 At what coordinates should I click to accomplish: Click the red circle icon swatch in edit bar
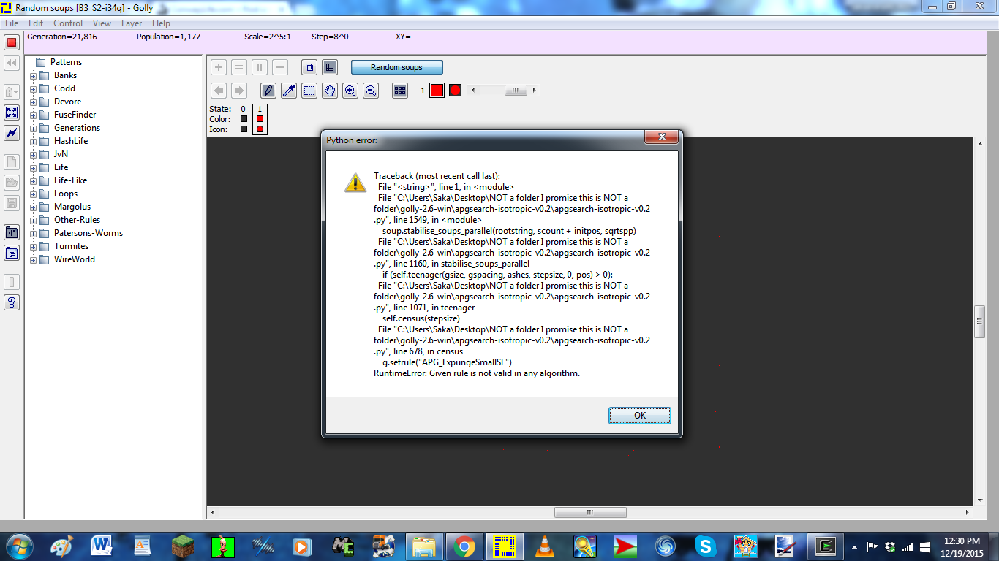pyautogui.click(x=455, y=91)
